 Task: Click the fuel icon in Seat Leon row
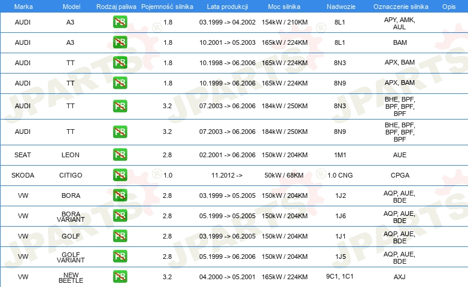tap(120, 154)
